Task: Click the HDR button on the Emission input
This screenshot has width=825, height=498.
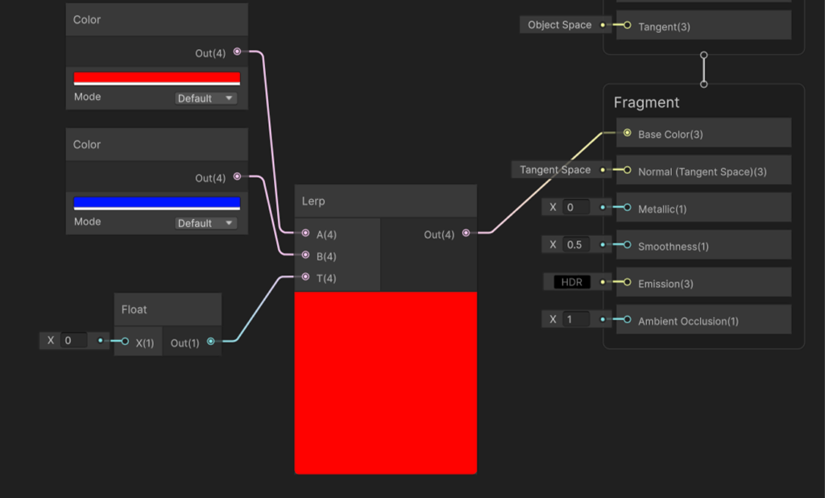Action: click(572, 282)
